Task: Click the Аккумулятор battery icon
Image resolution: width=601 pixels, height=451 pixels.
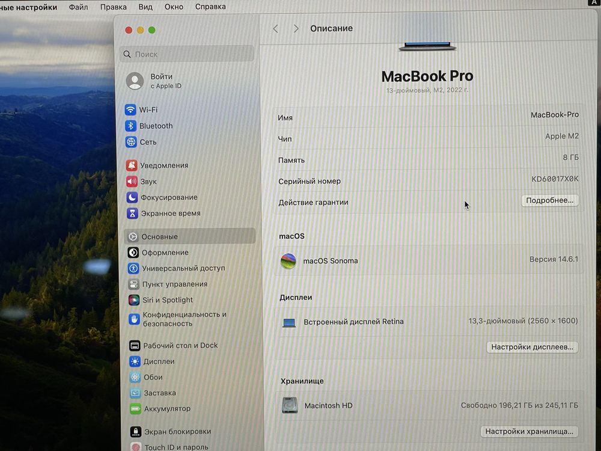Action: pos(135,409)
